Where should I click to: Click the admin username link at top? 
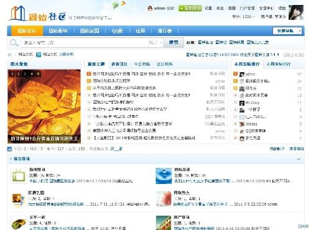[159, 8]
